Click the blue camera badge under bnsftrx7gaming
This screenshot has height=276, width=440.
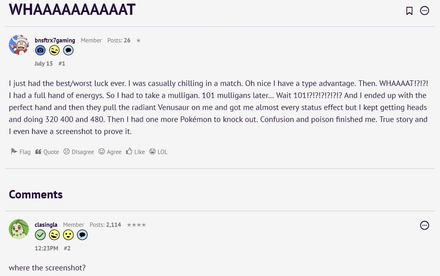pyautogui.click(x=40, y=50)
